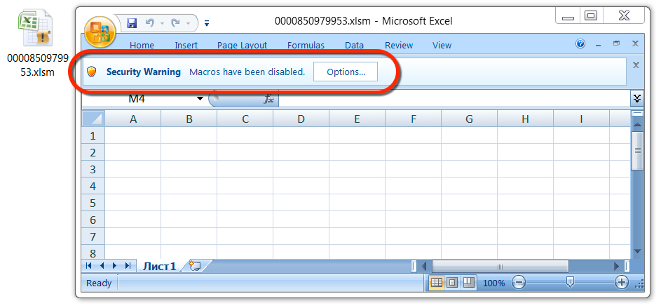Switch to Normal view button
661x308 pixels.
coord(436,282)
